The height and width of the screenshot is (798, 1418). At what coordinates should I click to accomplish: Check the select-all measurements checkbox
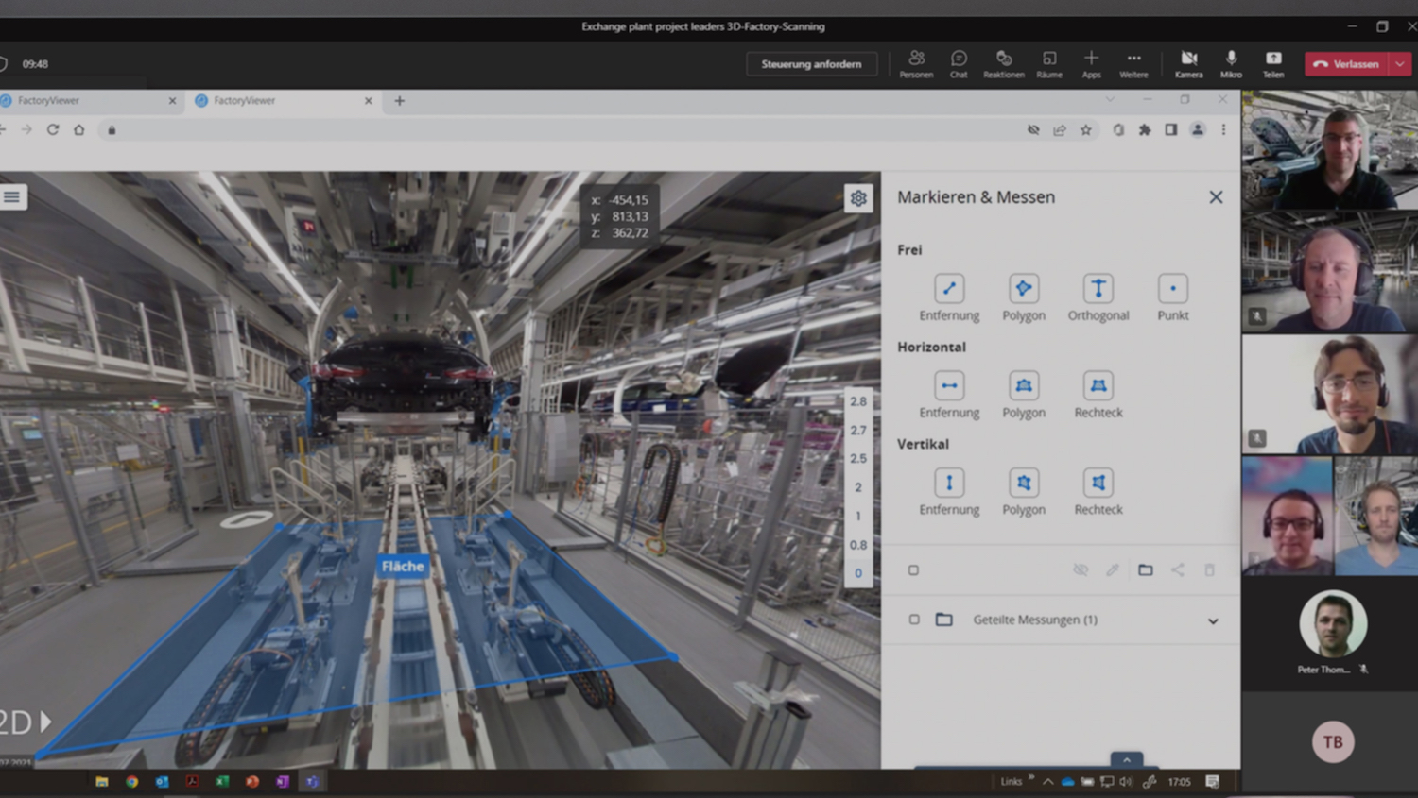pyautogui.click(x=913, y=570)
